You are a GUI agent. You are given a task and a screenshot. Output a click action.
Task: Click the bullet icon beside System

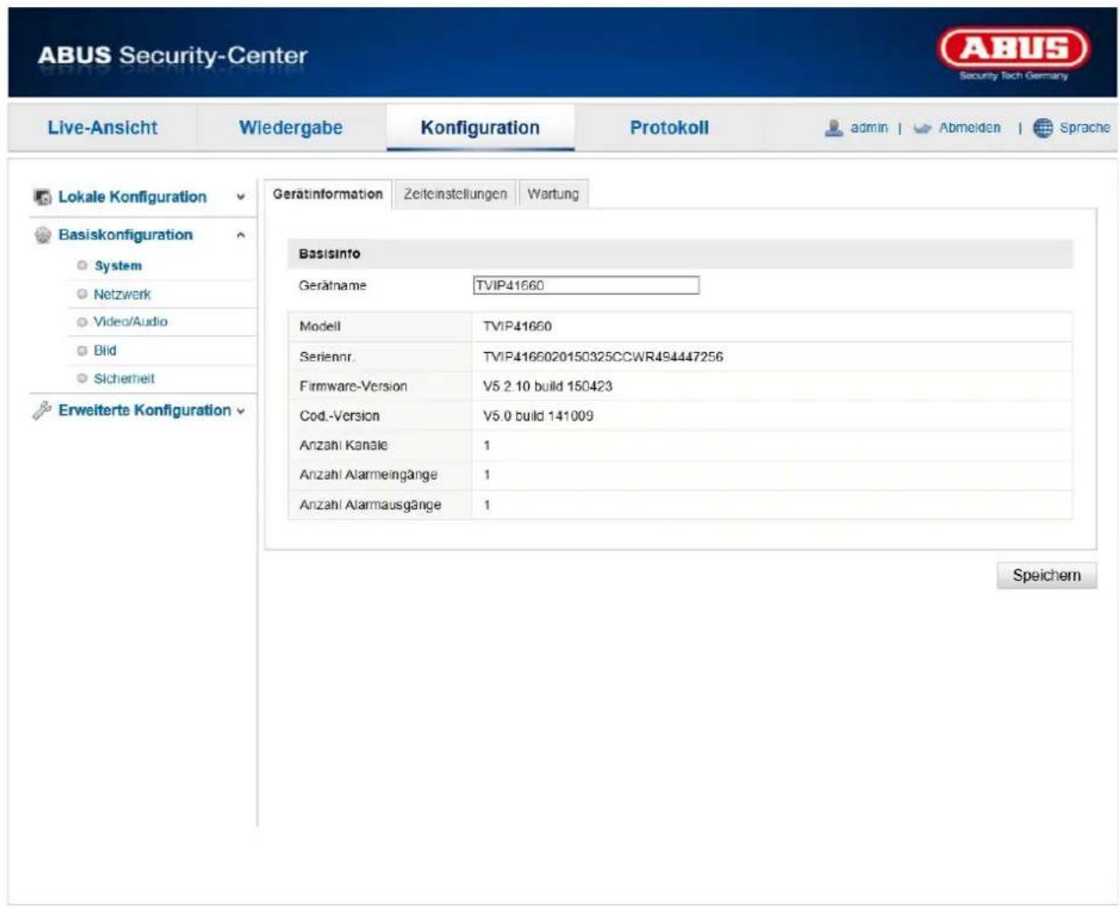pos(82,265)
